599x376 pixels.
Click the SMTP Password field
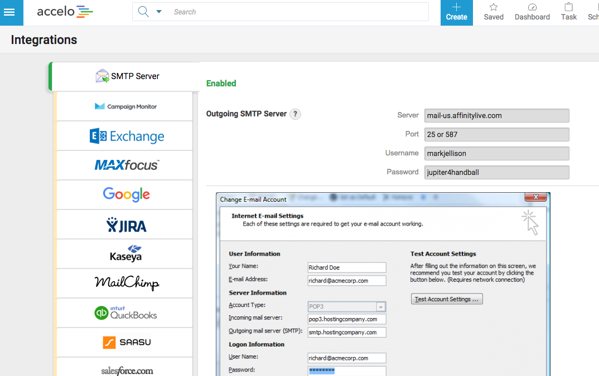point(496,173)
